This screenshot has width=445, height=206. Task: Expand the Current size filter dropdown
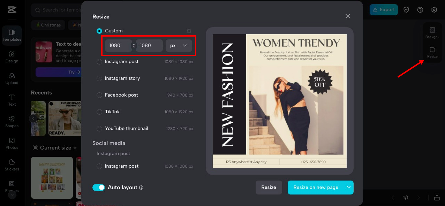55,148
